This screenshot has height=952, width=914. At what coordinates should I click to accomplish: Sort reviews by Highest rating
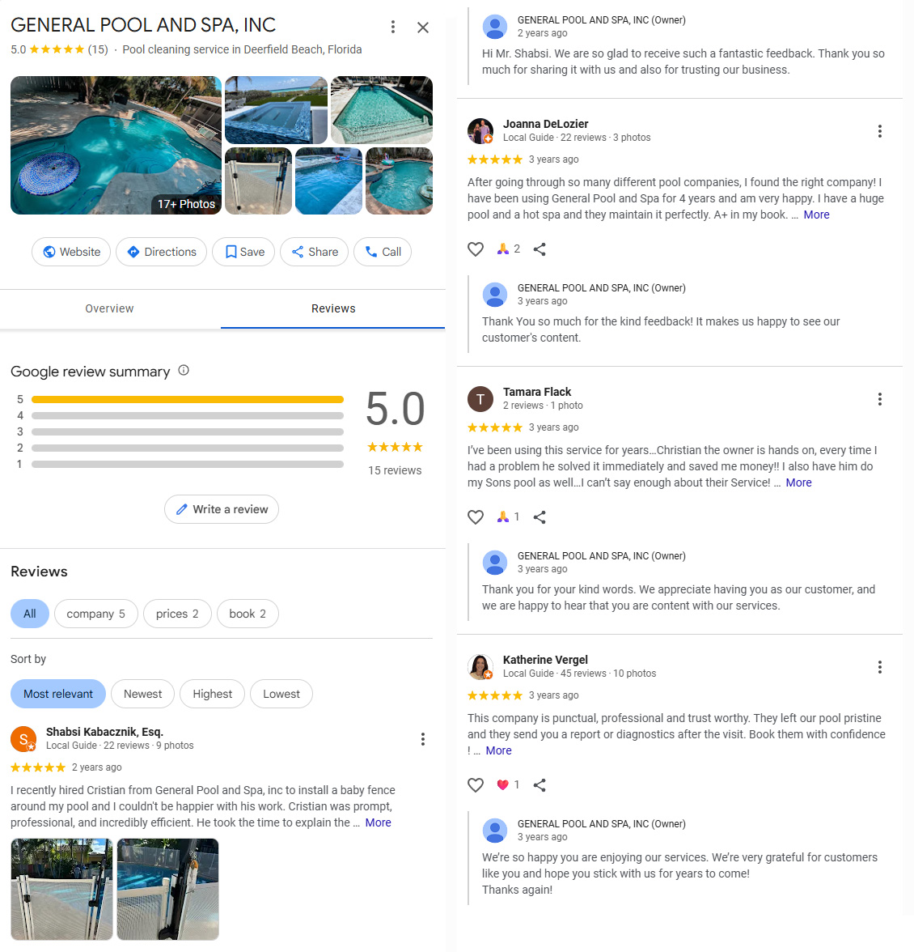click(212, 694)
